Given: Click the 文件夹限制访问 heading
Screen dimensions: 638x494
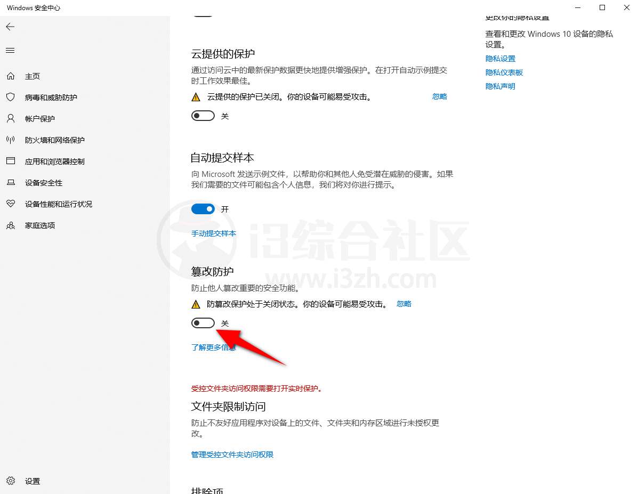Looking at the screenshot, I should pos(228,407).
